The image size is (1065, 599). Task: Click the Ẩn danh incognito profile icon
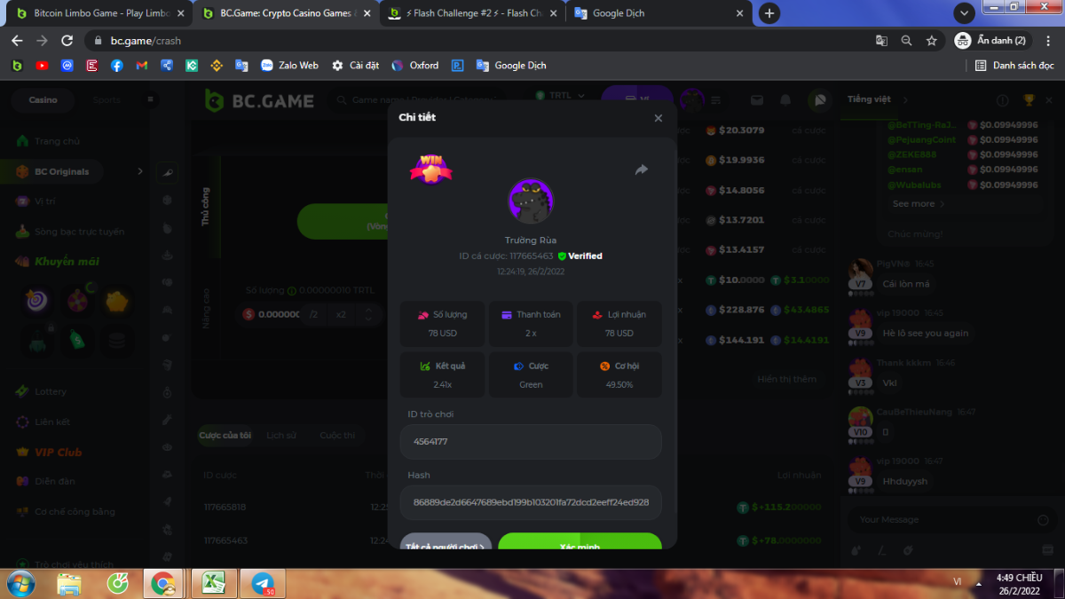click(x=990, y=41)
